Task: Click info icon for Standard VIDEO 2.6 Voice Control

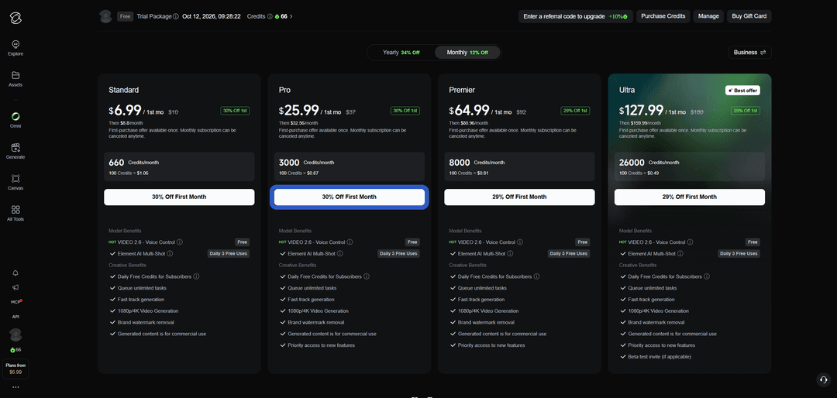Action: click(179, 242)
